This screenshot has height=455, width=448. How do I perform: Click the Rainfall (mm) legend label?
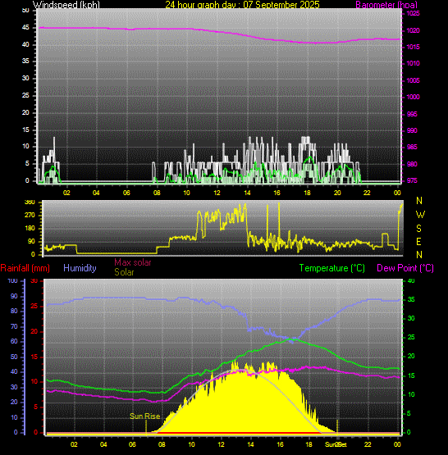(x=25, y=268)
